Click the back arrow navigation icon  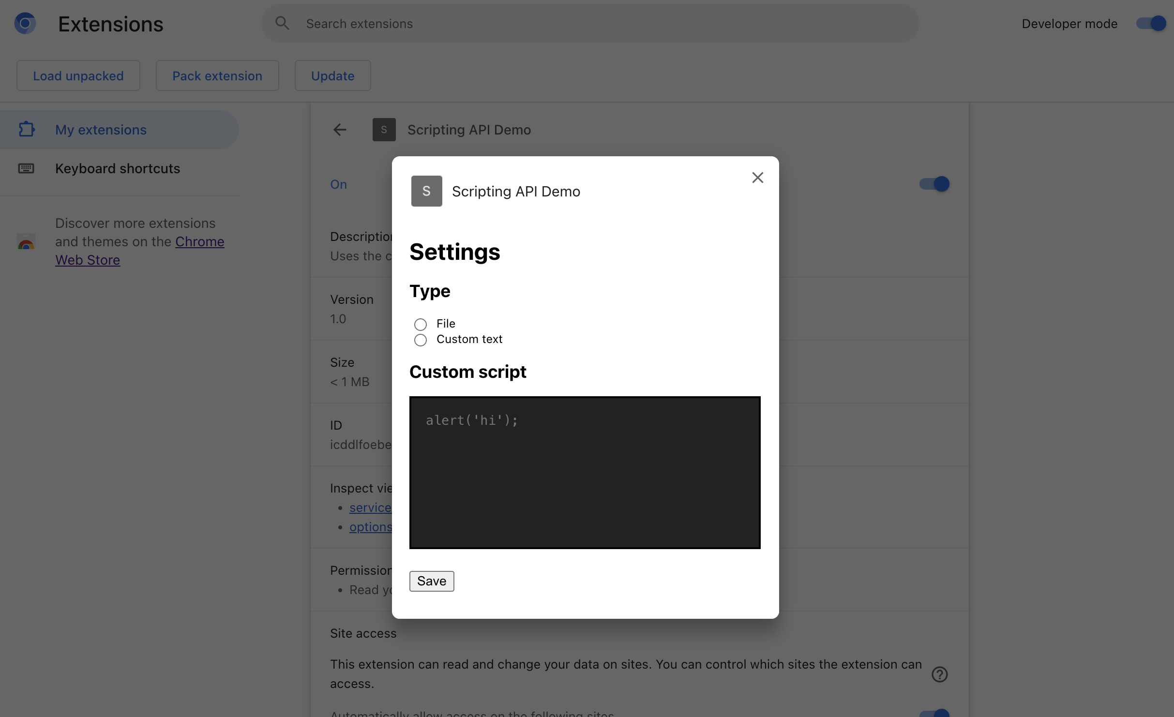pos(340,128)
